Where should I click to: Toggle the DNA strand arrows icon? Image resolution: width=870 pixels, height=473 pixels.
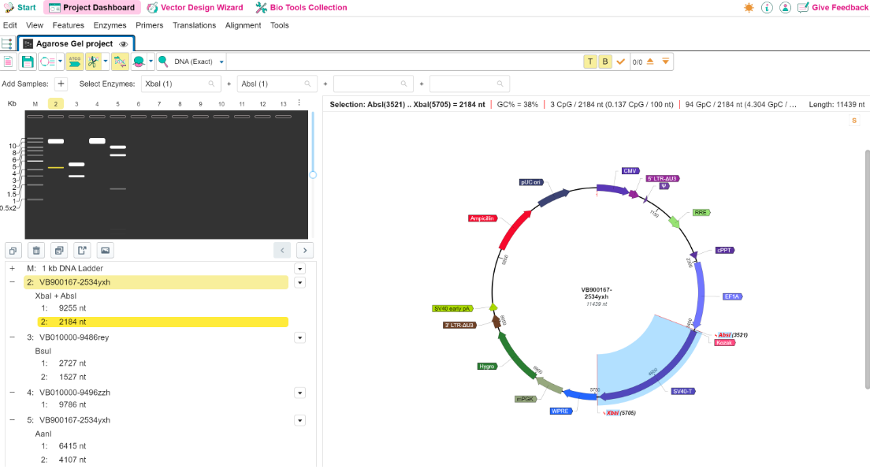pyautogui.click(x=119, y=61)
